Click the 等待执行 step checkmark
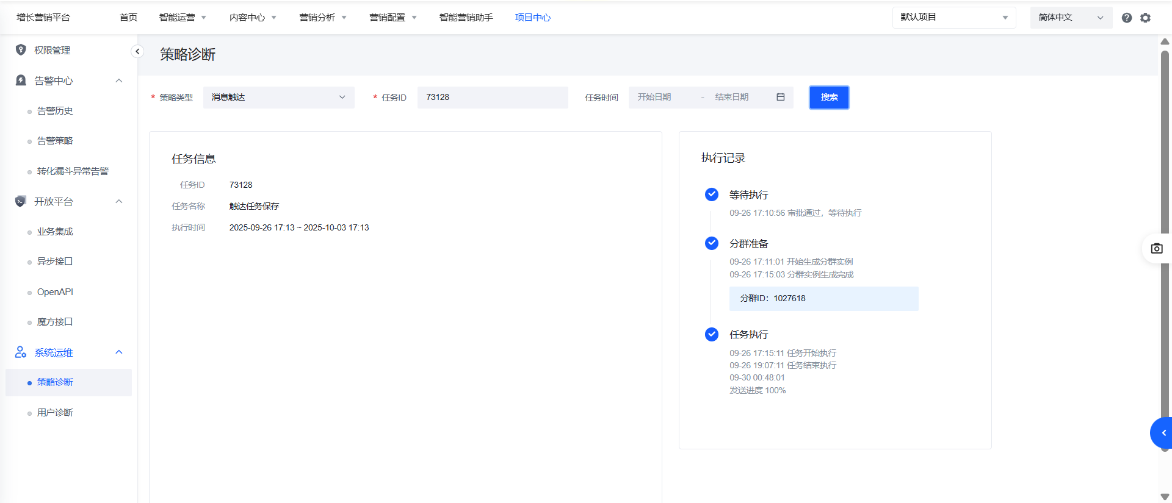The image size is (1172, 503). point(712,194)
